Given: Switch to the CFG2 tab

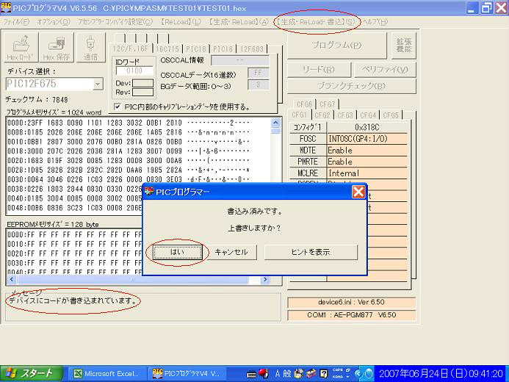Looking at the screenshot, I should coord(322,115).
